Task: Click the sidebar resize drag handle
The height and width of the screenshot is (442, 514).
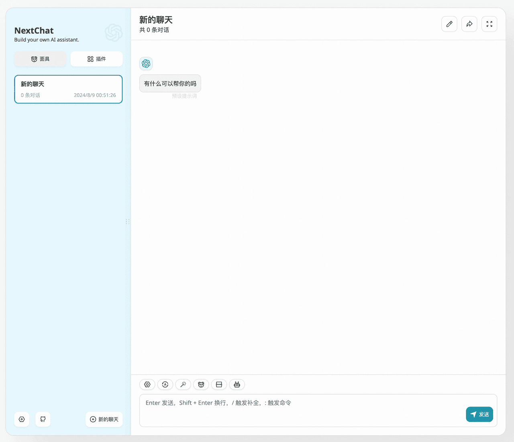Action: pos(127,222)
